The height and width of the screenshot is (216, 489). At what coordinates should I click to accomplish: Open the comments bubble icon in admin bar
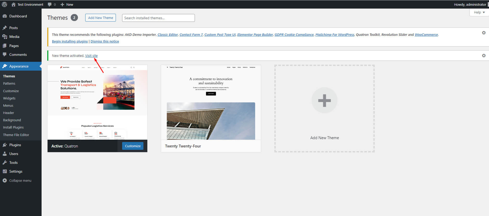(x=50, y=4)
